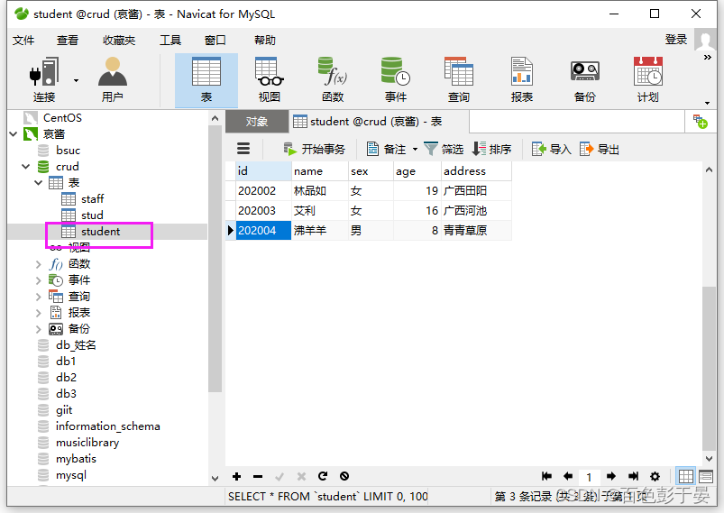
Task: Select the bsuc database
Action: [68, 150]
